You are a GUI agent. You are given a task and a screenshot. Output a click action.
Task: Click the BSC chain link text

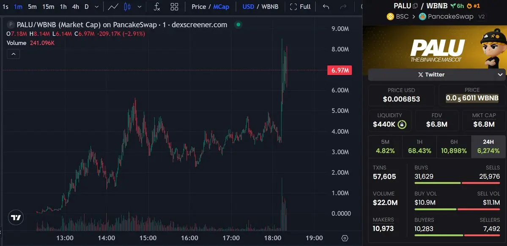pyautogui.click(x=402, y=16)
